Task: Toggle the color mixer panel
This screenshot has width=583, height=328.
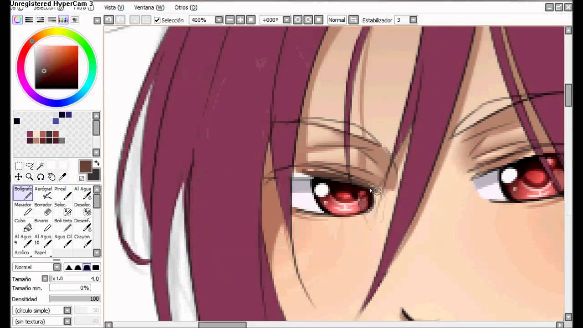Action: click(x=51, y=20)
